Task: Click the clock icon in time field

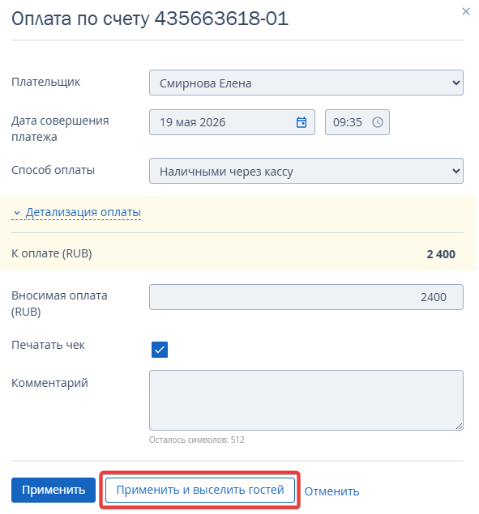Action: point(377,122)
